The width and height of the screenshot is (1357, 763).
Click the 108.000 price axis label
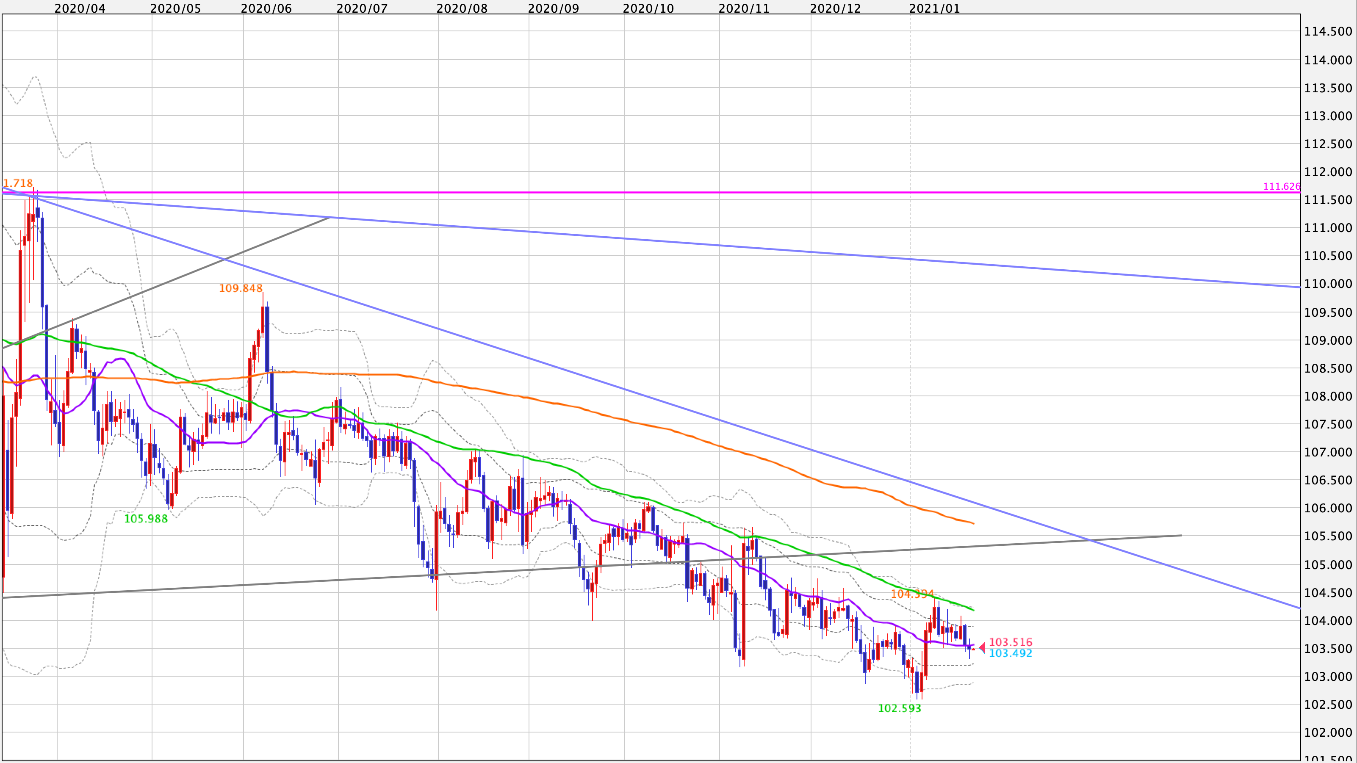[1328, 396]
